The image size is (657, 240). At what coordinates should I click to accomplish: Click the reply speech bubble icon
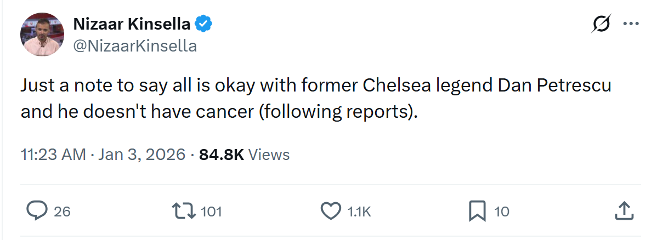pyautogui.click(x=37, y=210)
